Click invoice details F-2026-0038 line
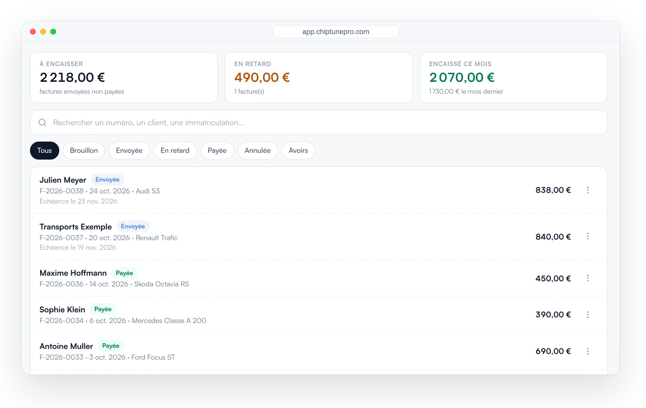This screenshot has width=646, height=408. [100, 191]
